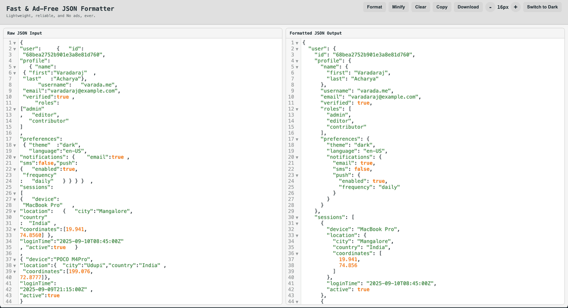Copy formatted output using the Copy button

coord(442,7)
